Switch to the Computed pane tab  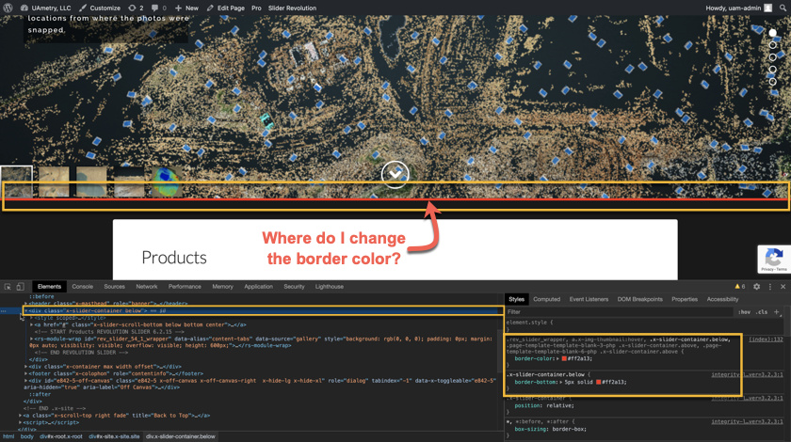547,299
